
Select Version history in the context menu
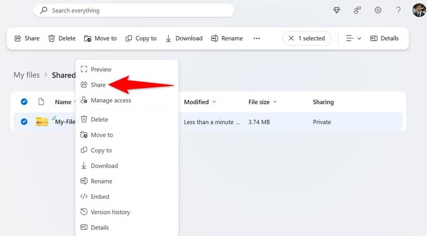pyautogui.click(x=110, y=212)
